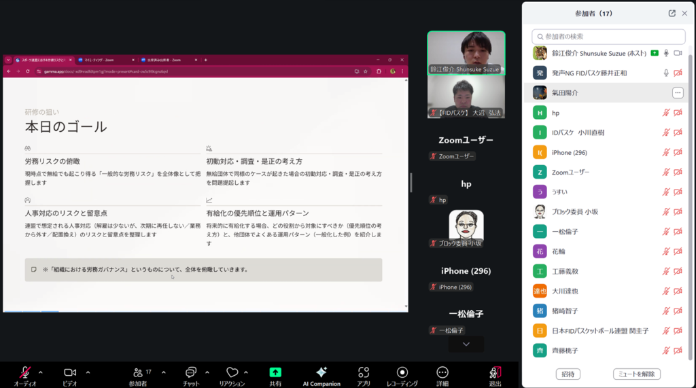Open the Reactions heart icon
The width and height of the screenshot is (696, 388).
(x=232, y=372)
